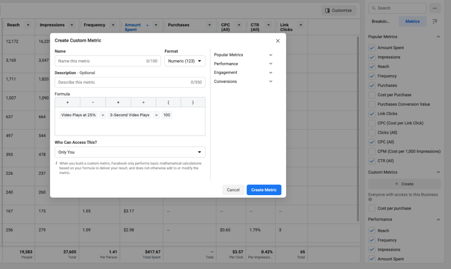Click the search magnifier icon
451x269 pixels.
coord(374,8)
